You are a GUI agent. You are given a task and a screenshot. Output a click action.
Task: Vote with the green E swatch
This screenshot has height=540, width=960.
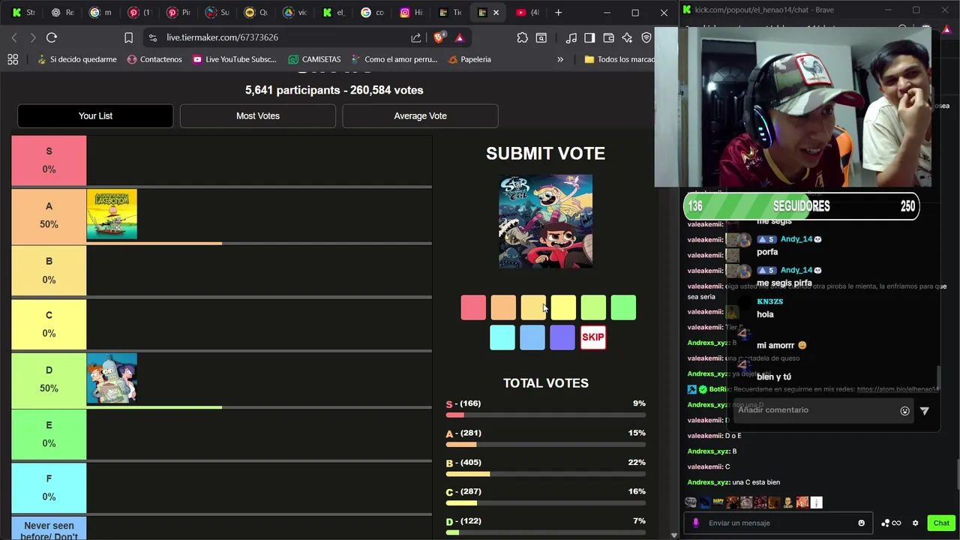623,307
